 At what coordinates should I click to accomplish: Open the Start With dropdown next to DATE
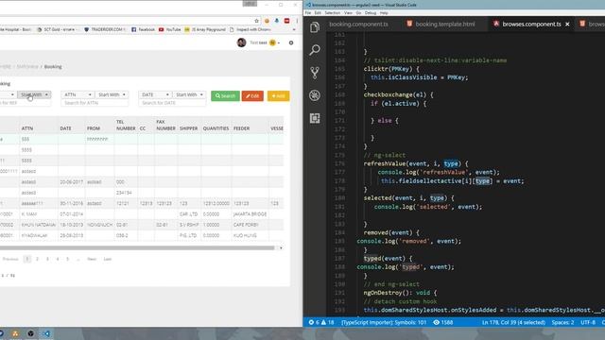pos(189,94)
